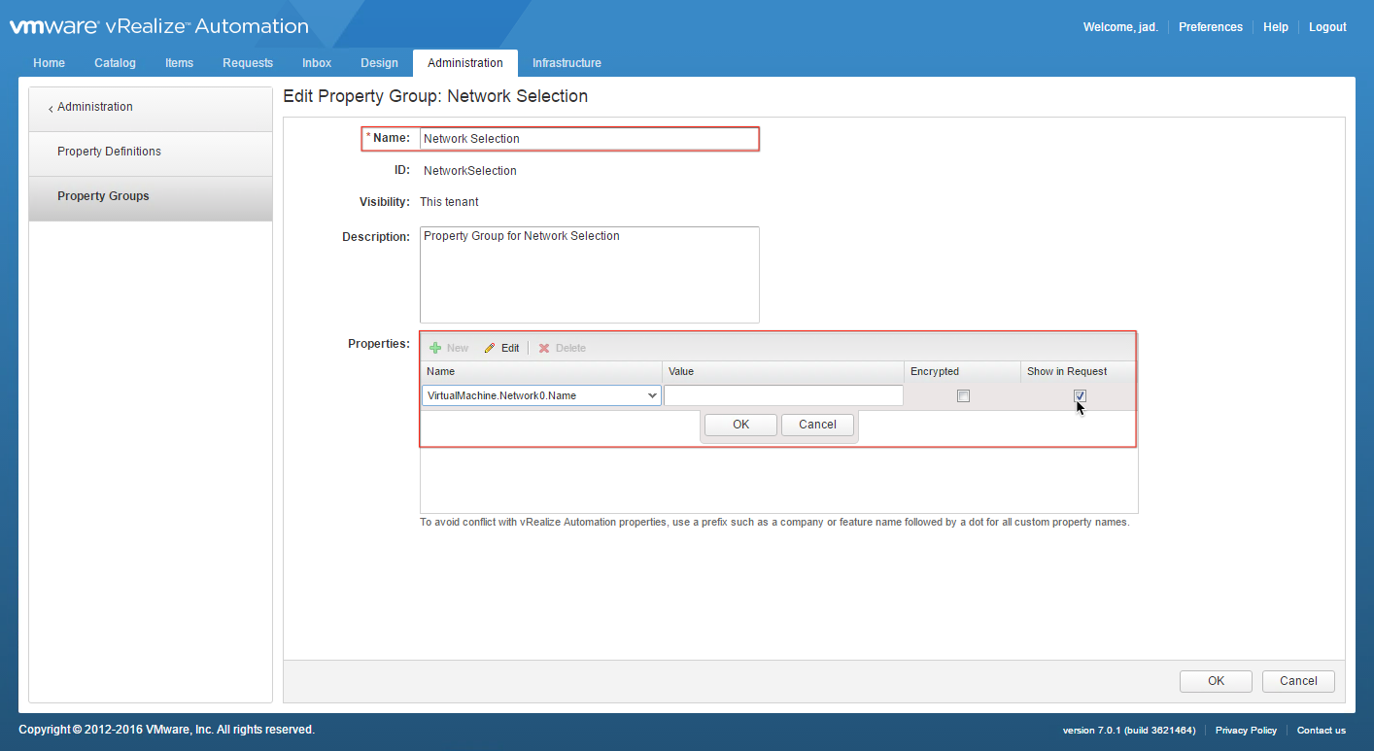Open the Contact us link

pos(1322,731)
